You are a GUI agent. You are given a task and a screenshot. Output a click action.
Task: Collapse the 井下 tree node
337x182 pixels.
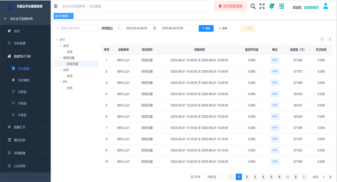click(57, 40)
